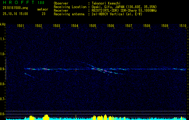Click time marker 1503
The width and height of the screenshot is (189, 120).
click(x=56, y=25)
